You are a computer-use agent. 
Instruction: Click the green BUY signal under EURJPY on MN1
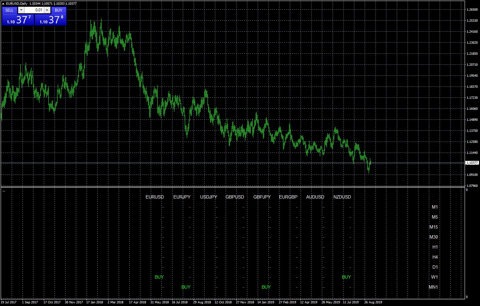(186, 287)
